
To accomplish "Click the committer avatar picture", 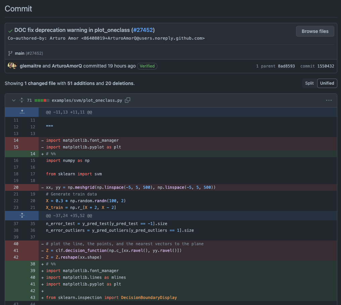I will 12,66.
